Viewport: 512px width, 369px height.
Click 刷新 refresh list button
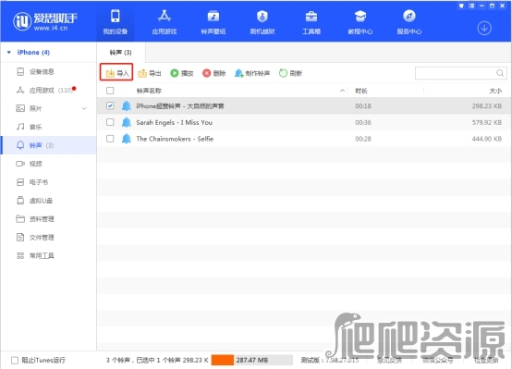[x=290, y=73]
